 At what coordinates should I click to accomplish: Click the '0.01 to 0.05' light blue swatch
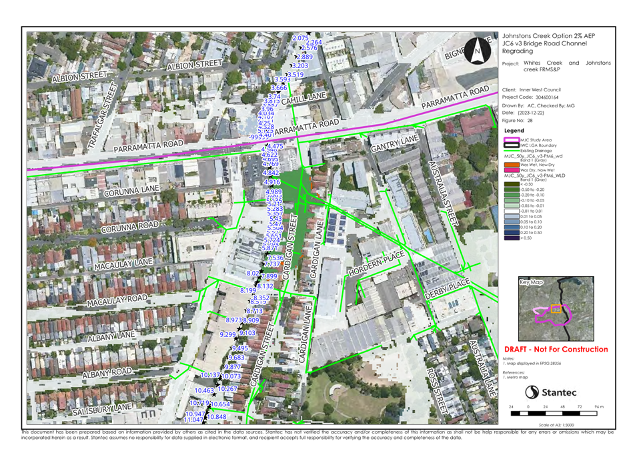512,217
